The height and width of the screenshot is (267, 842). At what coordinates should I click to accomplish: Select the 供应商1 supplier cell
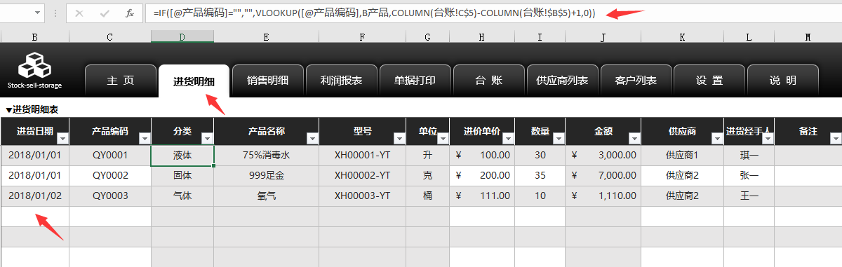[x=682, y=155]
